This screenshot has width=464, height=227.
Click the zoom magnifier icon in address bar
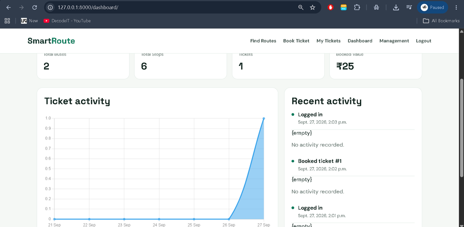301,7
